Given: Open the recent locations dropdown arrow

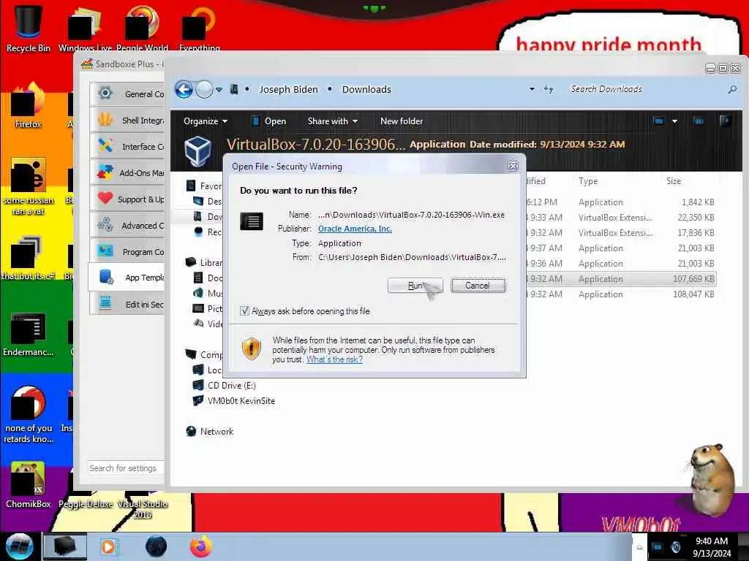Looking at the screenshot, I should click(219, 90).
